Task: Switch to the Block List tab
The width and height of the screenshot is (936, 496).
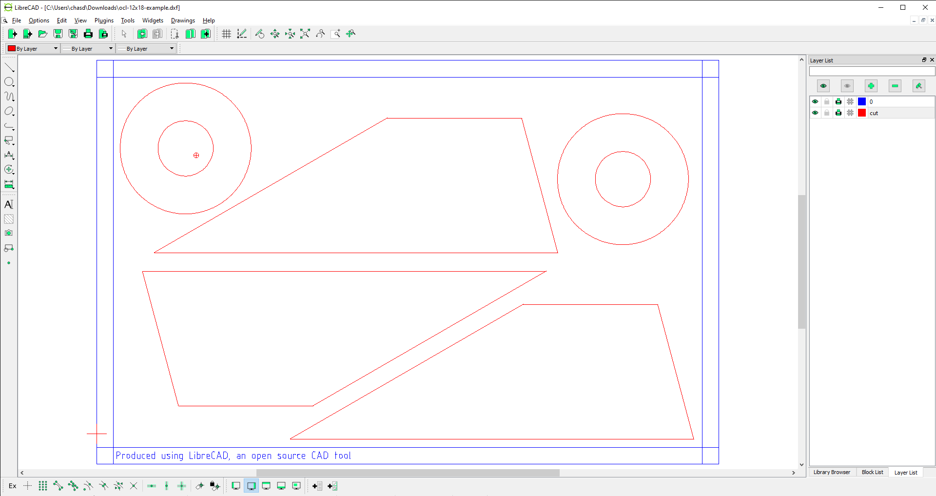Action: tap(872, 472)
